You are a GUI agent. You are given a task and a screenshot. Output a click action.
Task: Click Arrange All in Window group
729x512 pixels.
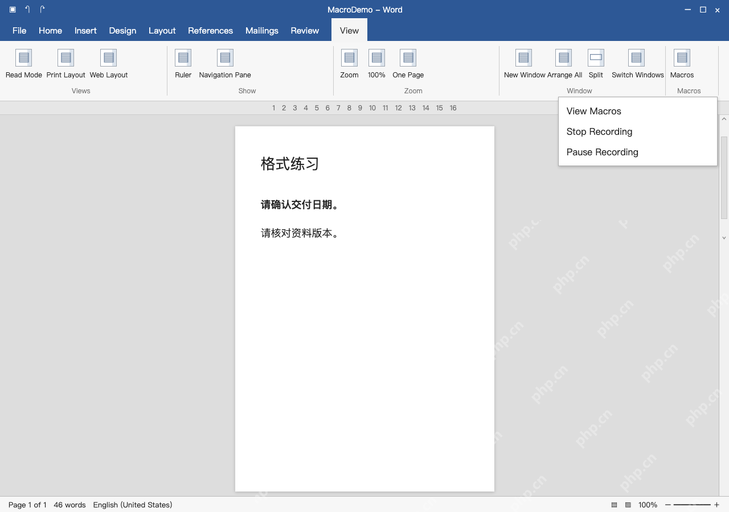pyautogui.click(x=564, y=64)
